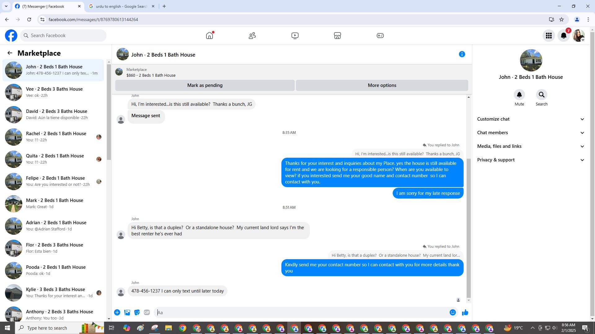Click the message text input field
Screen dimensions: 595x334
click(301, 313)
